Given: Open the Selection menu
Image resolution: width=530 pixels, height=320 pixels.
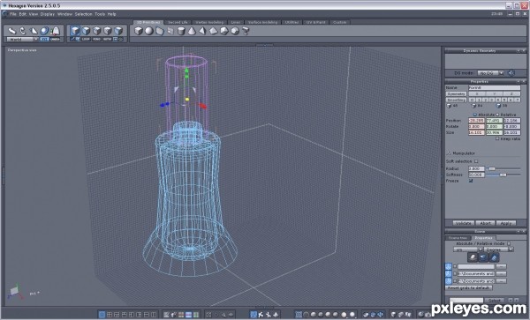Looking at the screenshot, I should click(x=84, y=14).
